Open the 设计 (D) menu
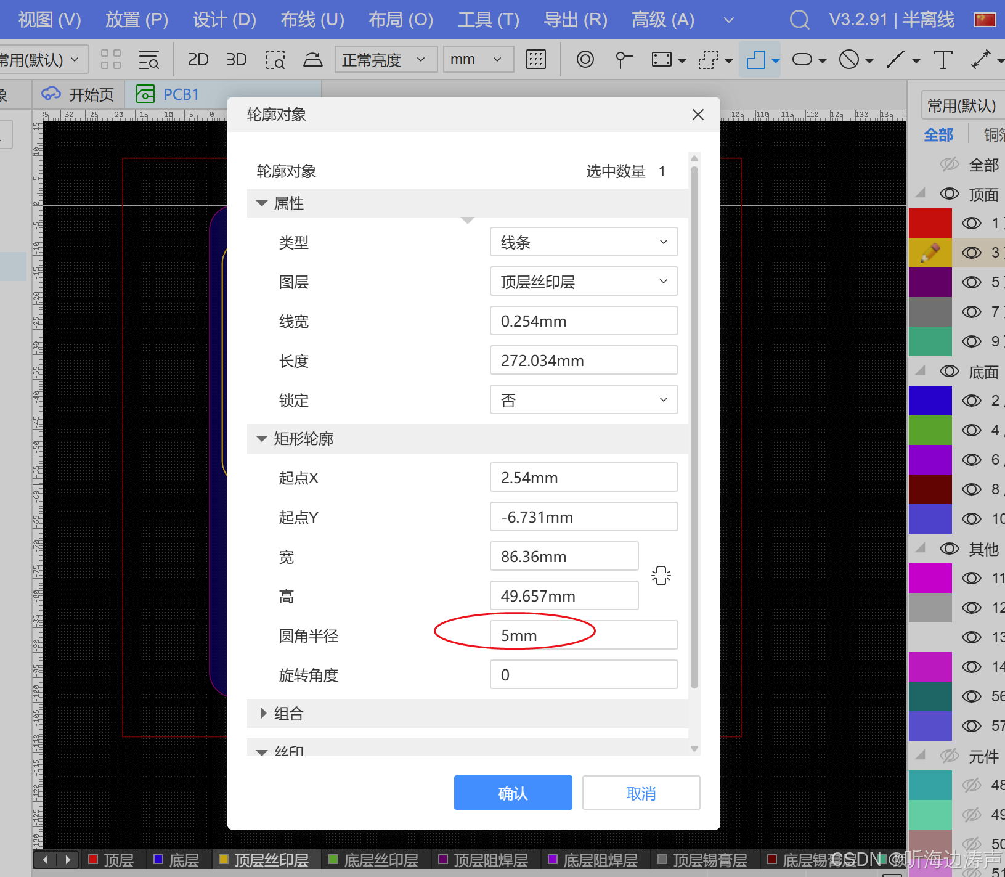Screen dimensions: 1005x877 pyautogui.click(x=224, y=20)
